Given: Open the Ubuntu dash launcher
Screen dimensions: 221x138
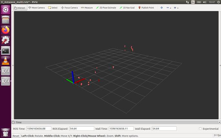Looking at the screenshot, I should pyautogui.click(x=5, y=10).
